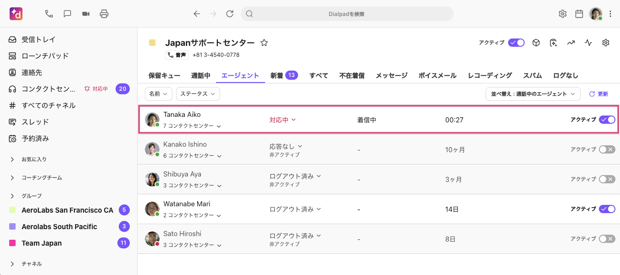Open the calendar icon in top bar
Viewport: 620px width, 275px height.
pos(579,14)
